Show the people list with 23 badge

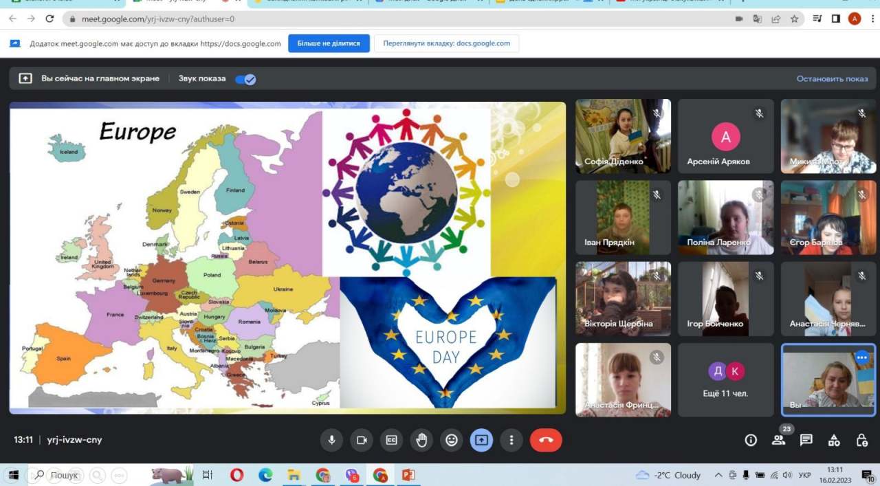click(x=778, y=440)
